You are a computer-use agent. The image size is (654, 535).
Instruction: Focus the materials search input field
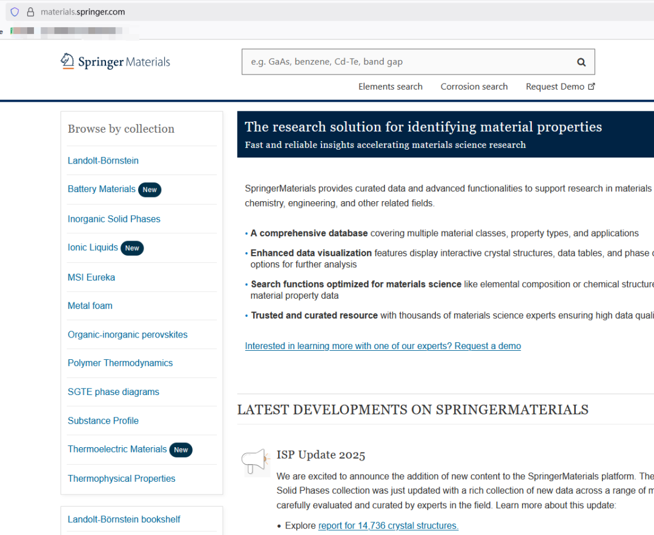[x=406, y=62]
